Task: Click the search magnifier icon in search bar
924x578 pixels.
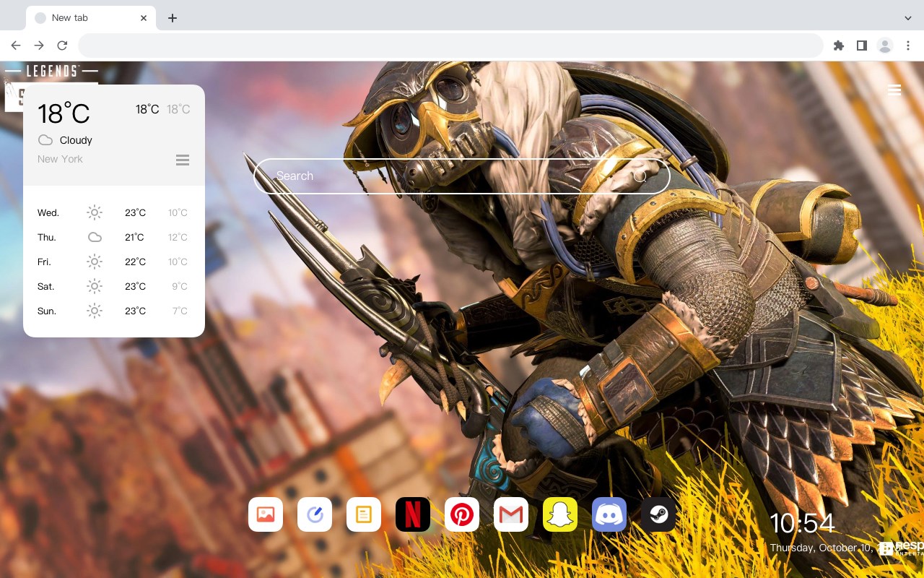Action: [640, 176]
